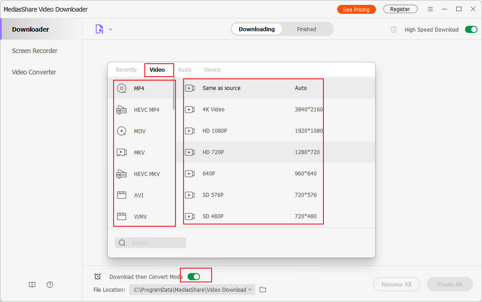482x302 pixels.
Task: Click video icon beside 640P
Action: coord(190,174)
